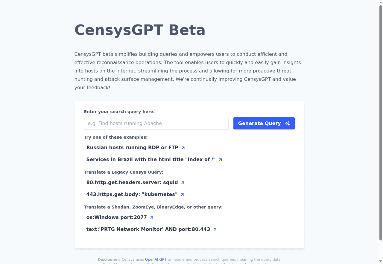383x264 pixels.
Task: Click the arrow icon beside the PRTG Network Monitor query
Action: [x=215, y=229]
